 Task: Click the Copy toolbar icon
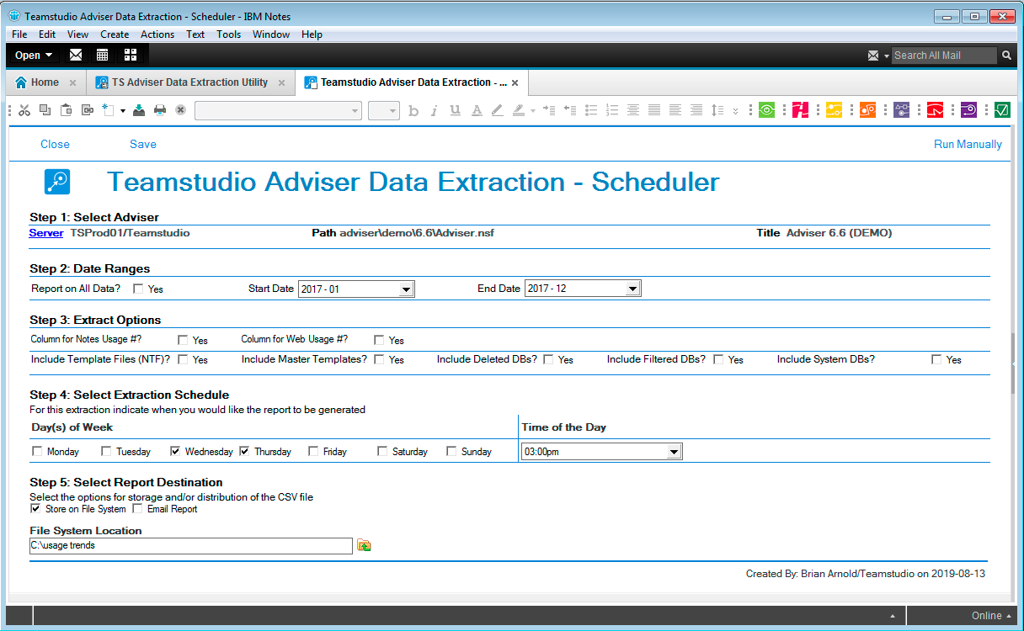(45, 110)
